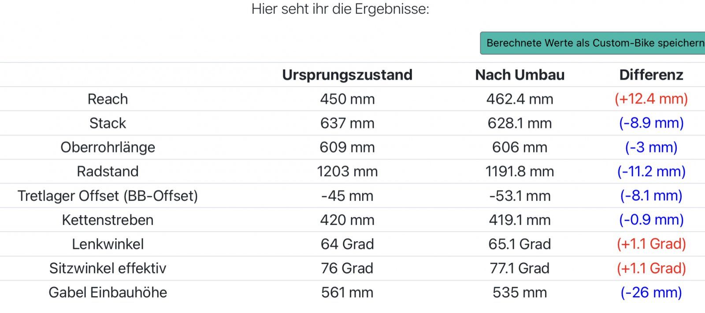Click the 'Sitzwinkel effektiv' row label
Viewport: 705px width, 313px height.
108,268
